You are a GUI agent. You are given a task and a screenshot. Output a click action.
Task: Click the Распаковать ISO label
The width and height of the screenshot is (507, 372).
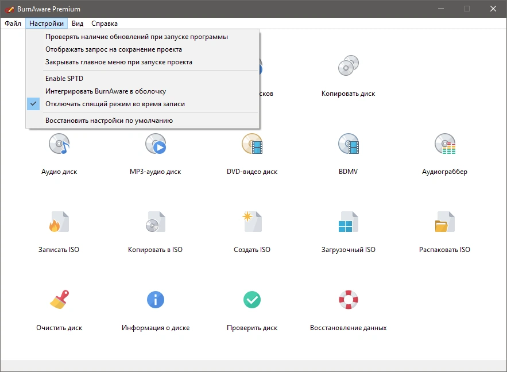coord(444,250)
